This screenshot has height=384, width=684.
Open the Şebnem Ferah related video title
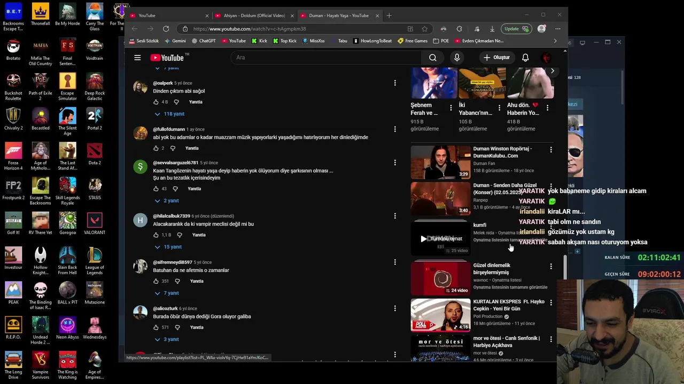coord(424,109)
